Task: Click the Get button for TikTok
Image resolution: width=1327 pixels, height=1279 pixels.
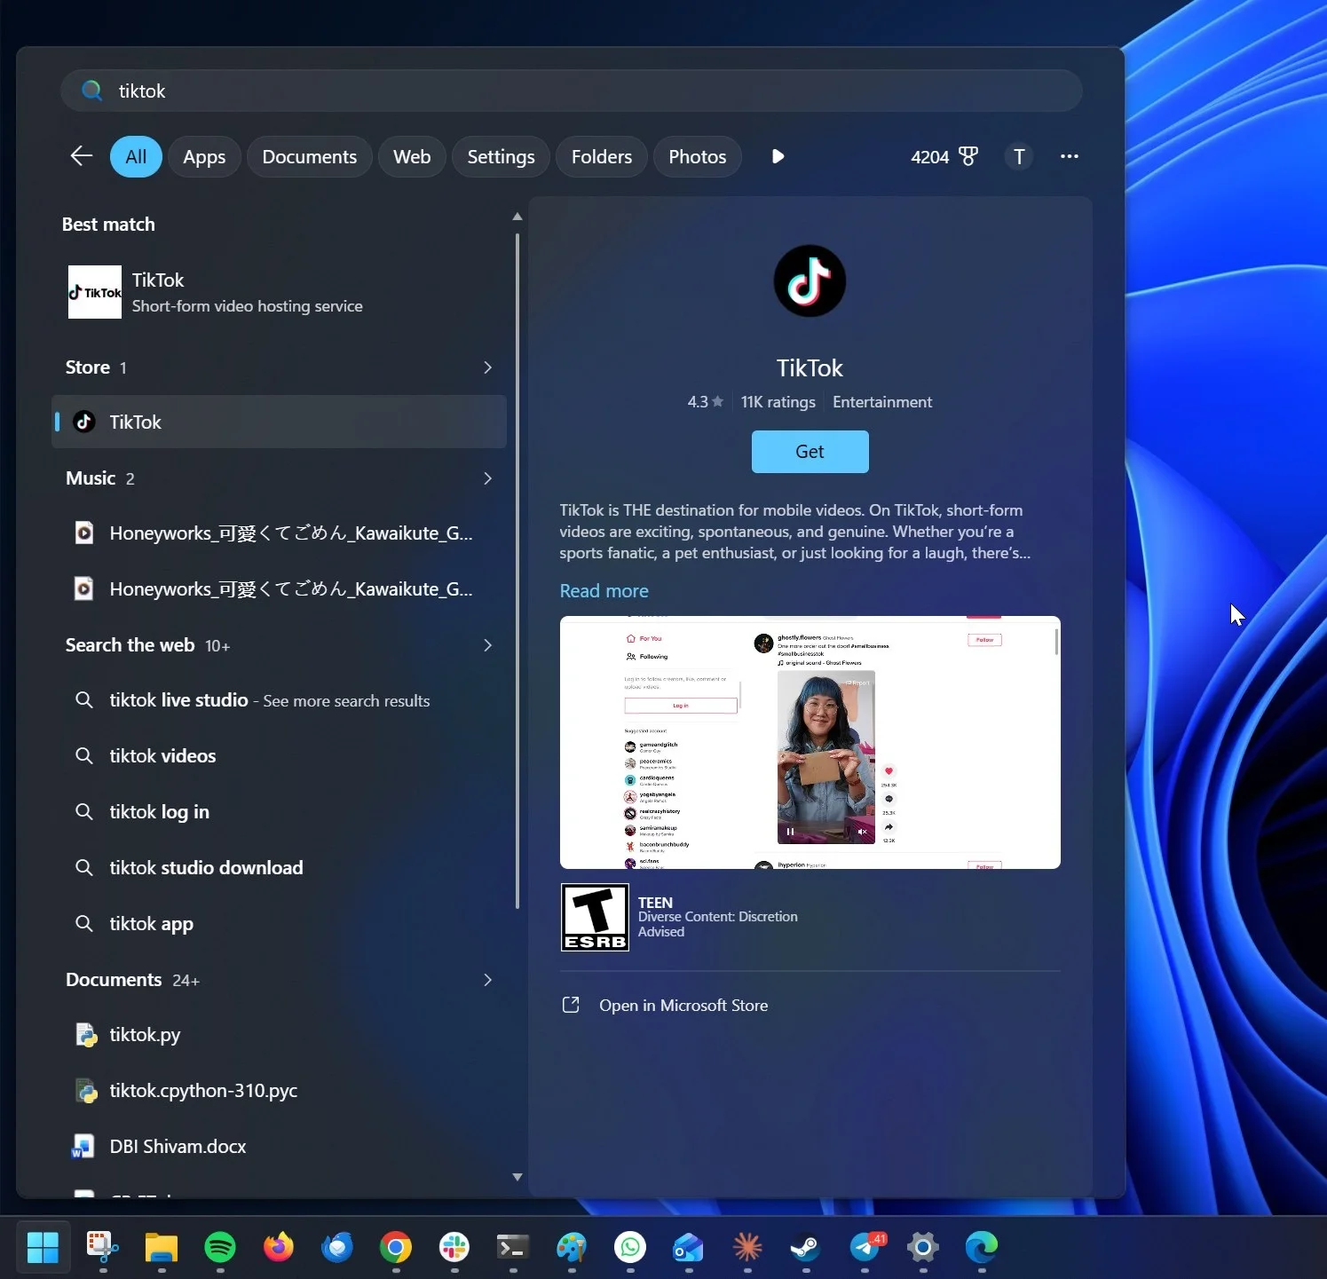Action: tap(810, 452)
